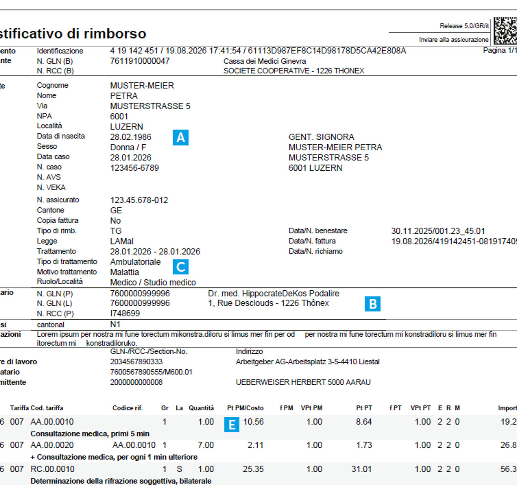Select the Tipo di rimb. value "TG"
The height and width of the screenshot is (485, 517).
point(116,231)
